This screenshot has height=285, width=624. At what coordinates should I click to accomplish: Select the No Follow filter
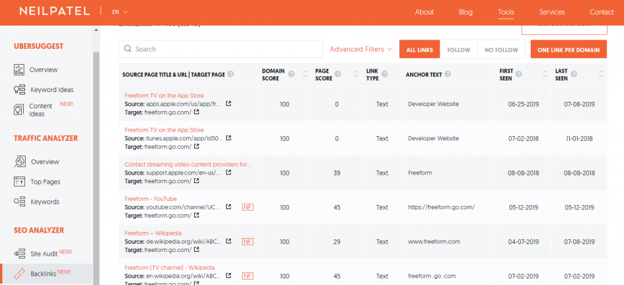tap(502, 49)
